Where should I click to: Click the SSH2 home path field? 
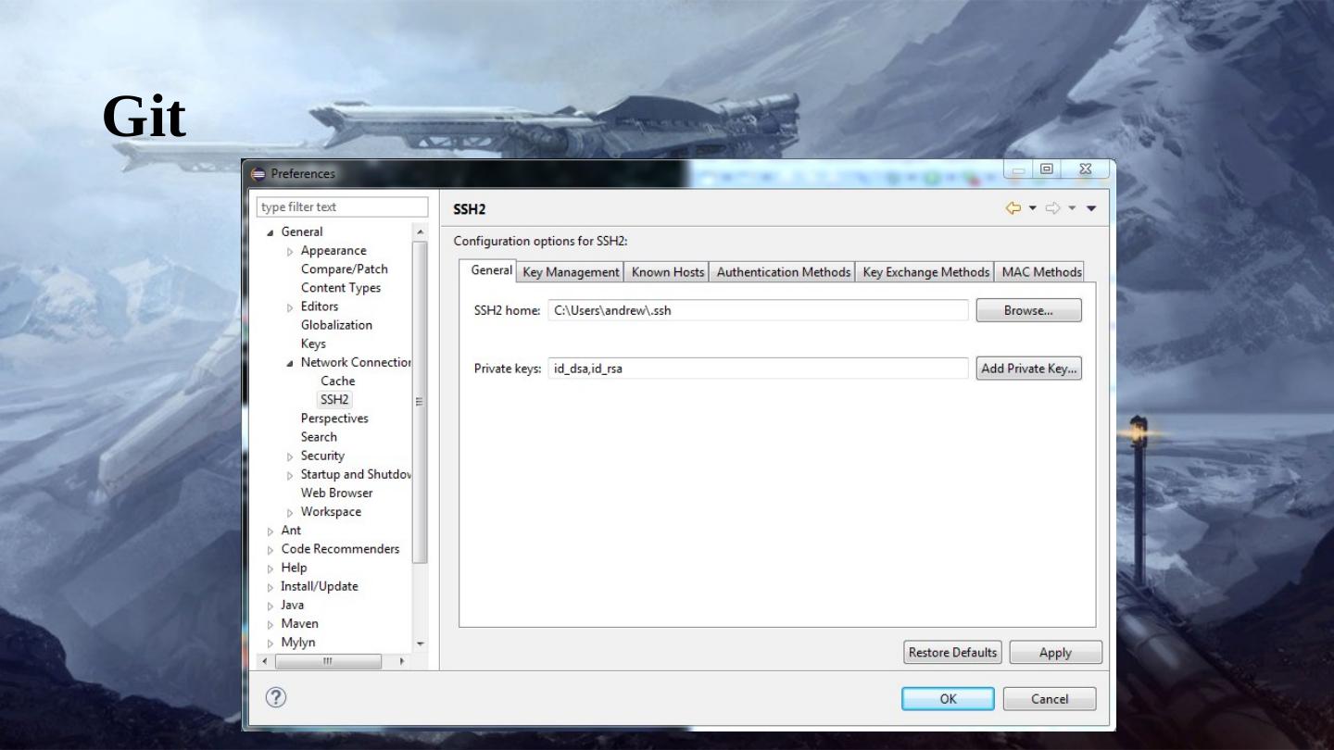(x=758, y=310)
